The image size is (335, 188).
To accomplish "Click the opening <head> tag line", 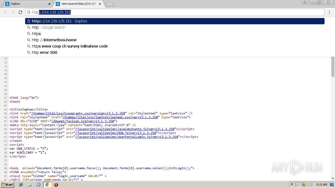I will (x=15, y=102).
